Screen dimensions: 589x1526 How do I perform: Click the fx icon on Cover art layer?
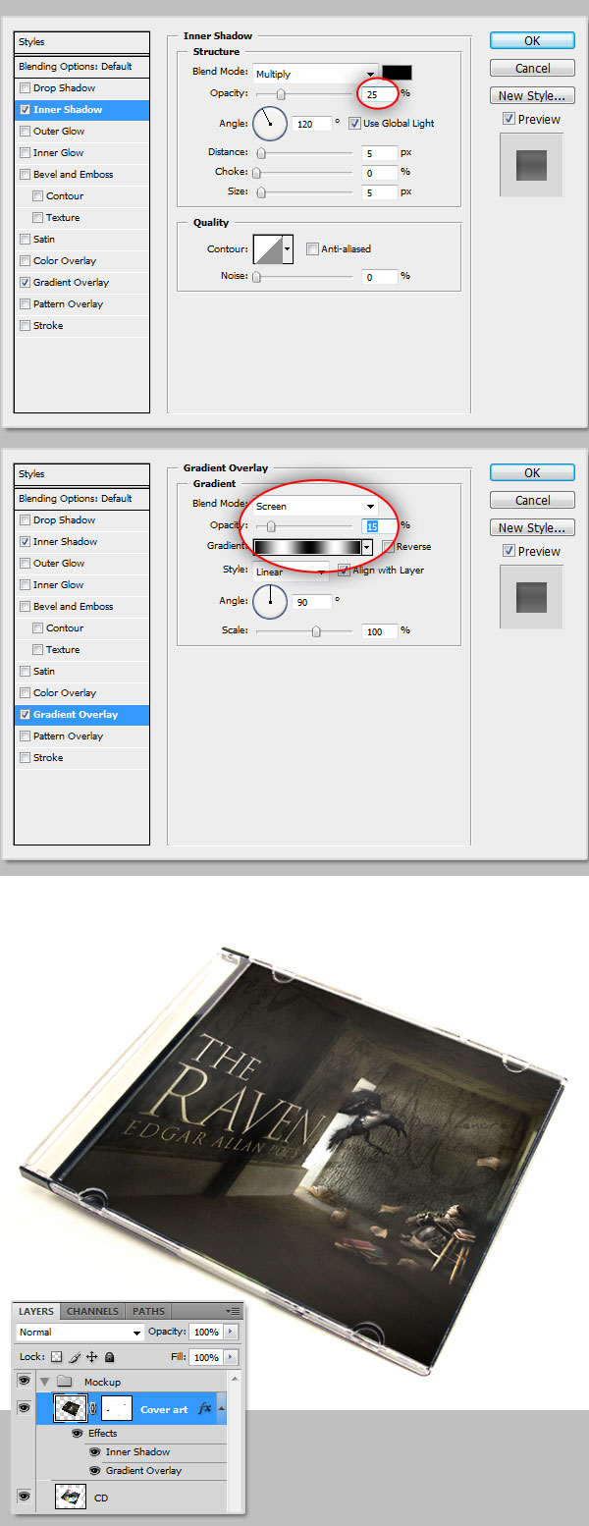[205, 1408]
